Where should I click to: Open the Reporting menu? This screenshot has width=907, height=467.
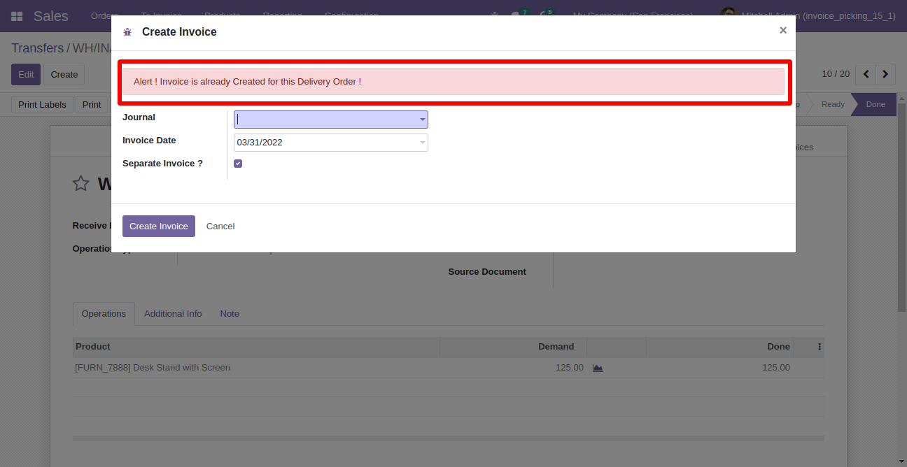click(x=283, y=14)
